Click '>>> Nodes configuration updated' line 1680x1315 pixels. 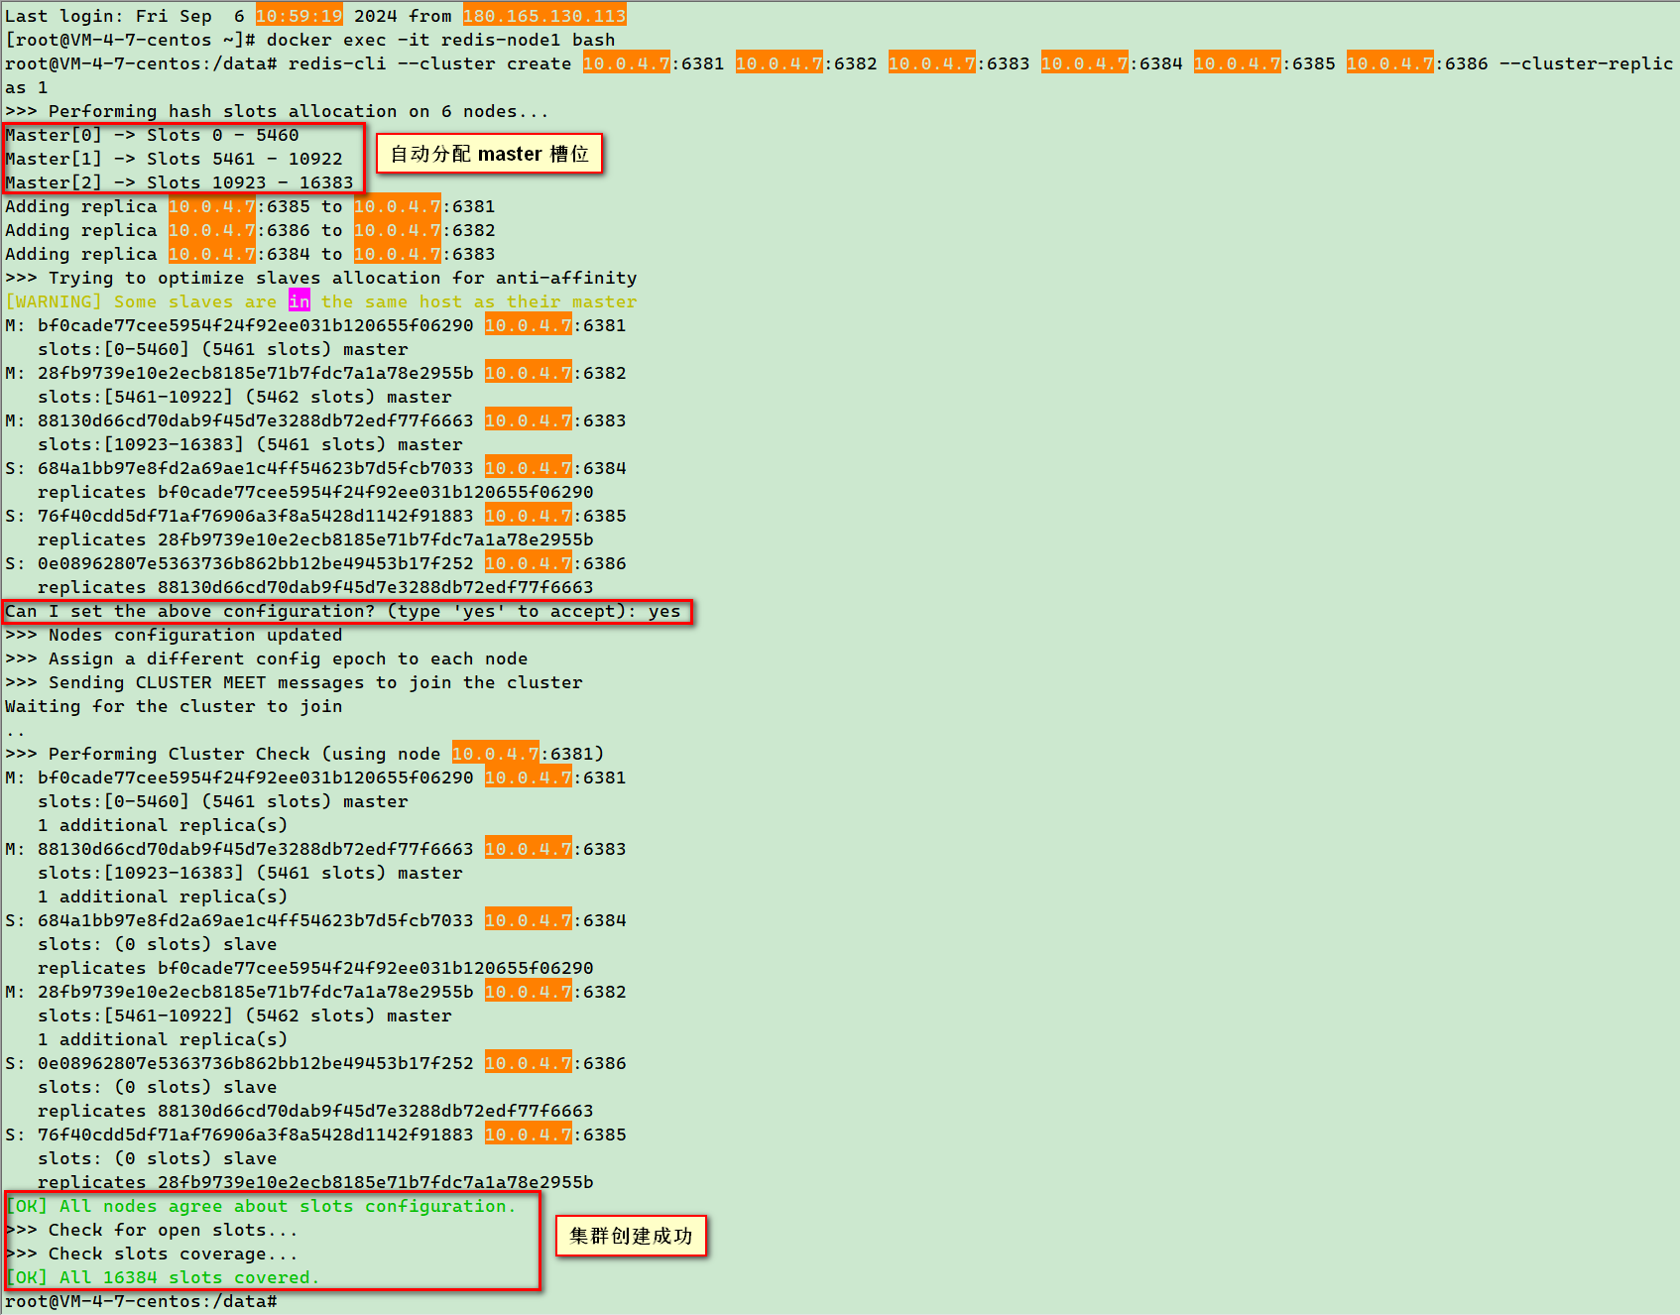pyautogui.click(x=174, y=635)
